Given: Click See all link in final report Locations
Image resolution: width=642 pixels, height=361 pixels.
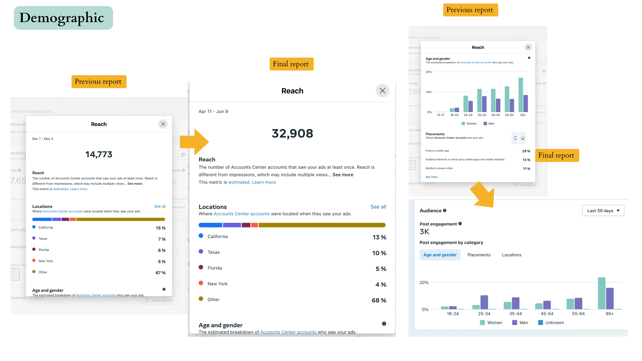Looking at the screenshot, I should [378, 207].
